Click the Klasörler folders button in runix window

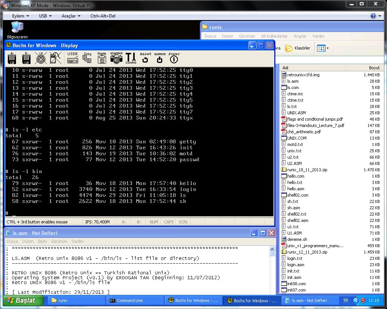[x=298, y=48]
